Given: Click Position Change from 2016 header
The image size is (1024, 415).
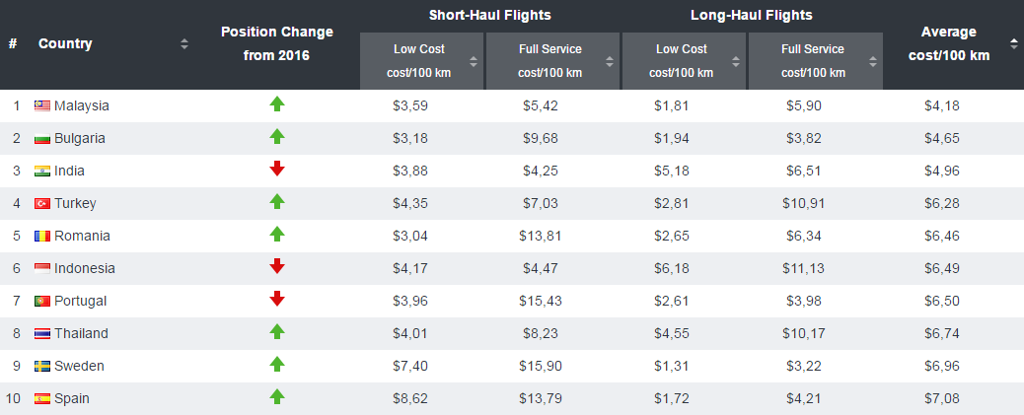Looking at the screenshot, I should [277, 43].
